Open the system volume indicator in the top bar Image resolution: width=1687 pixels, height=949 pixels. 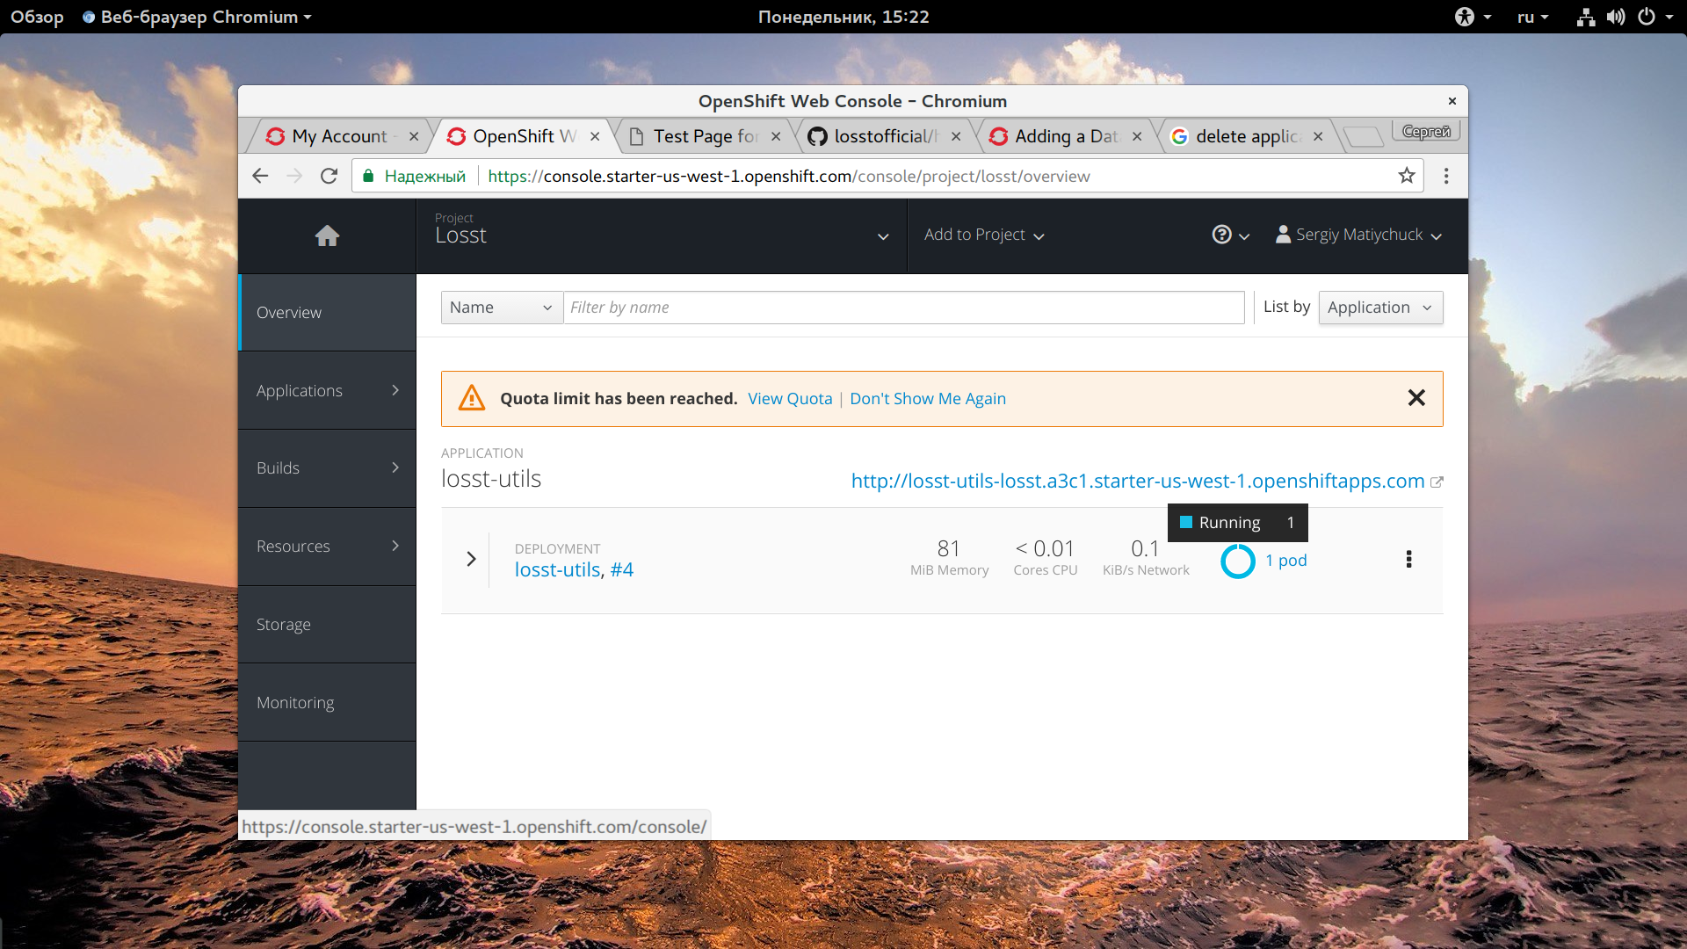[x=1615, y=17]
